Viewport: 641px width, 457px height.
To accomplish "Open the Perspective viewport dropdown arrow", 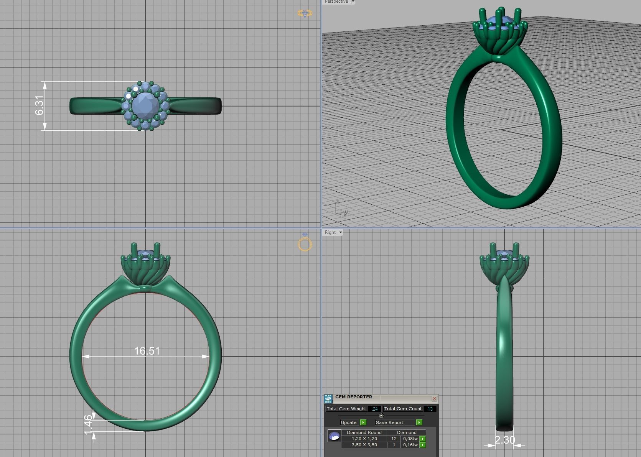I will click(x=353, y=2).
